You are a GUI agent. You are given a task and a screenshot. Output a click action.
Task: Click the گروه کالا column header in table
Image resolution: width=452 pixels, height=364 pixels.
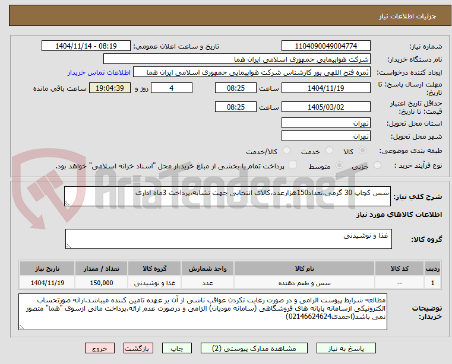point(154,269)
